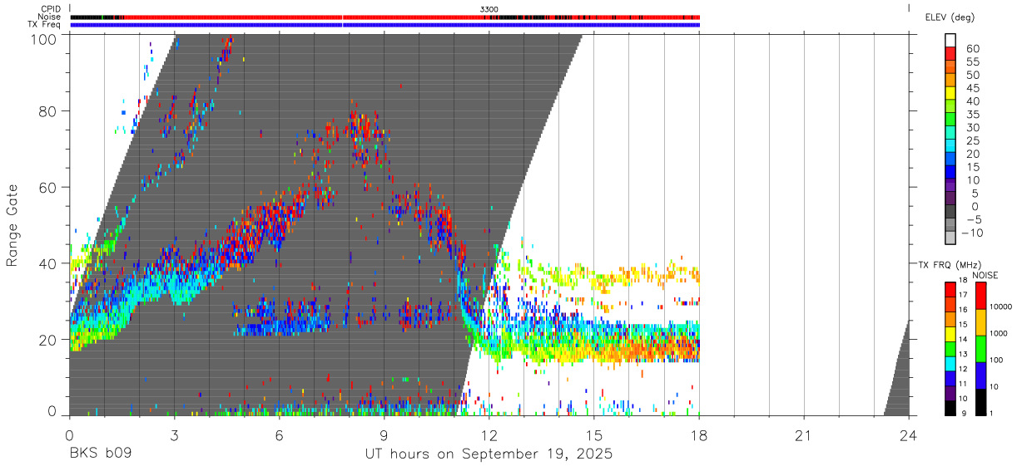
Task: Pick the light gray bottom ELEV swatch
Action: 950,237
